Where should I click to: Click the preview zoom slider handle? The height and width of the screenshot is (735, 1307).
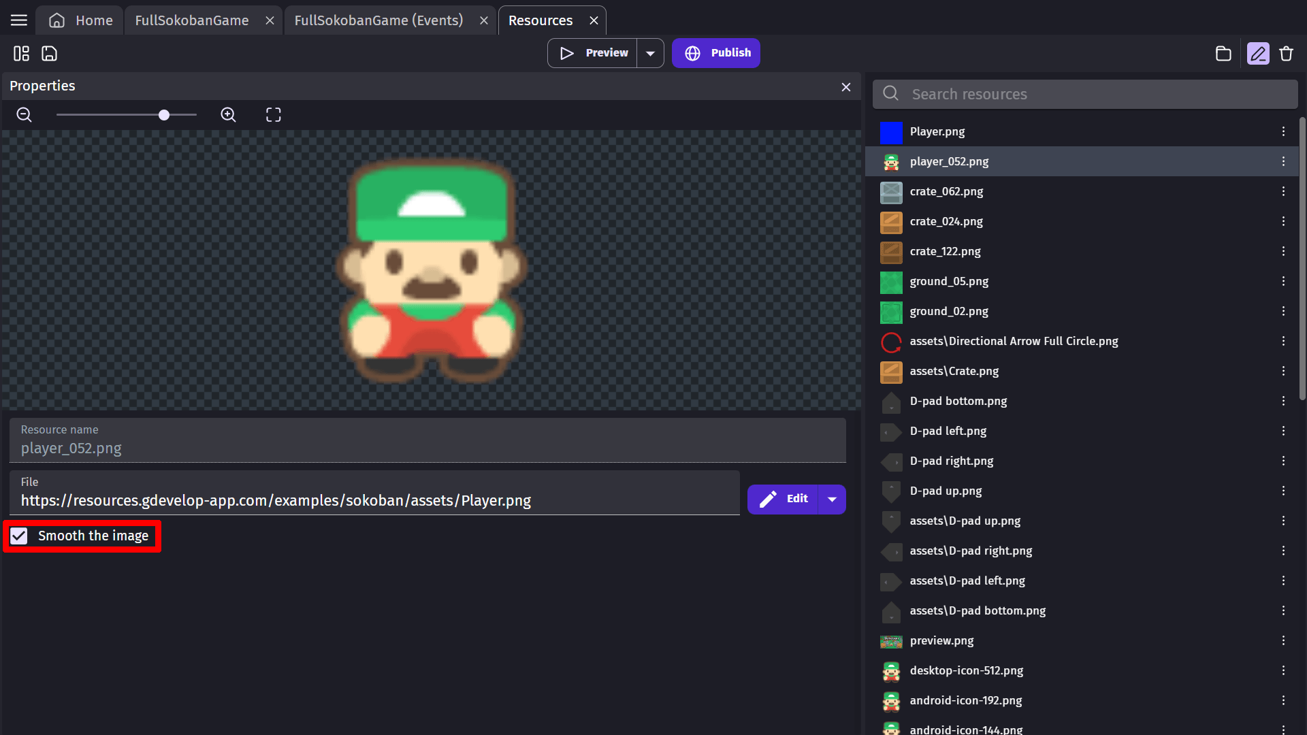click(164, 115)
